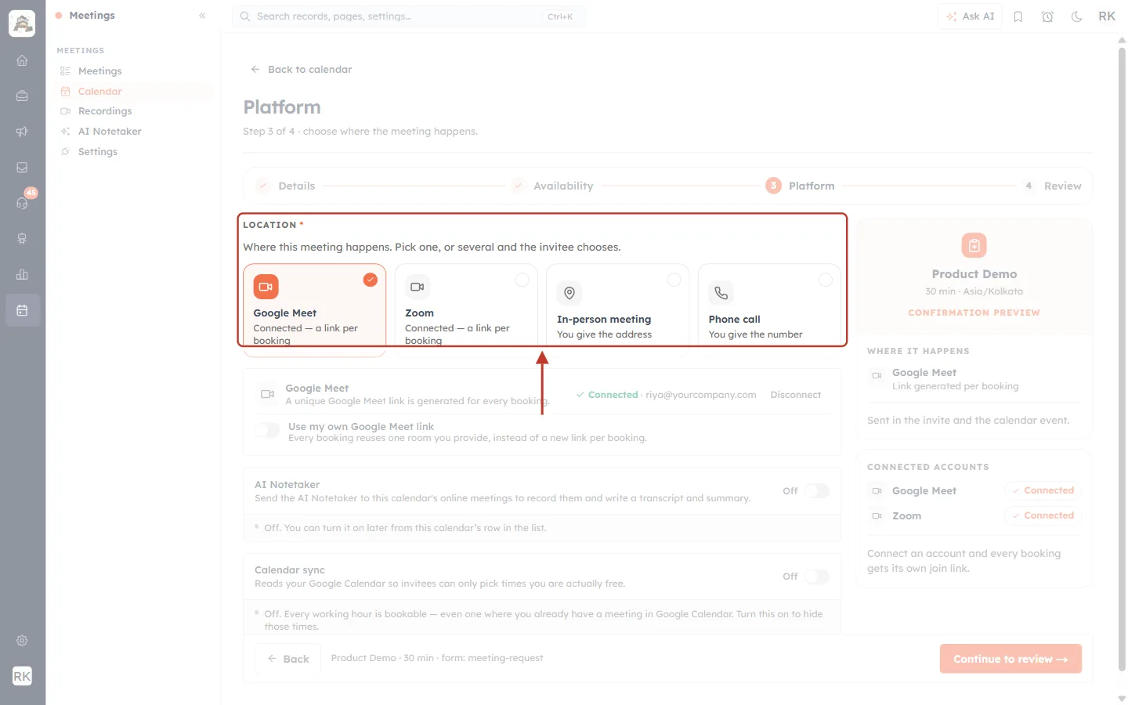Image resolution: width=1128 pixels, height=705 pixels.
Task: Click the highlighted calendar icon in the left rail
Action: (22, 310)
